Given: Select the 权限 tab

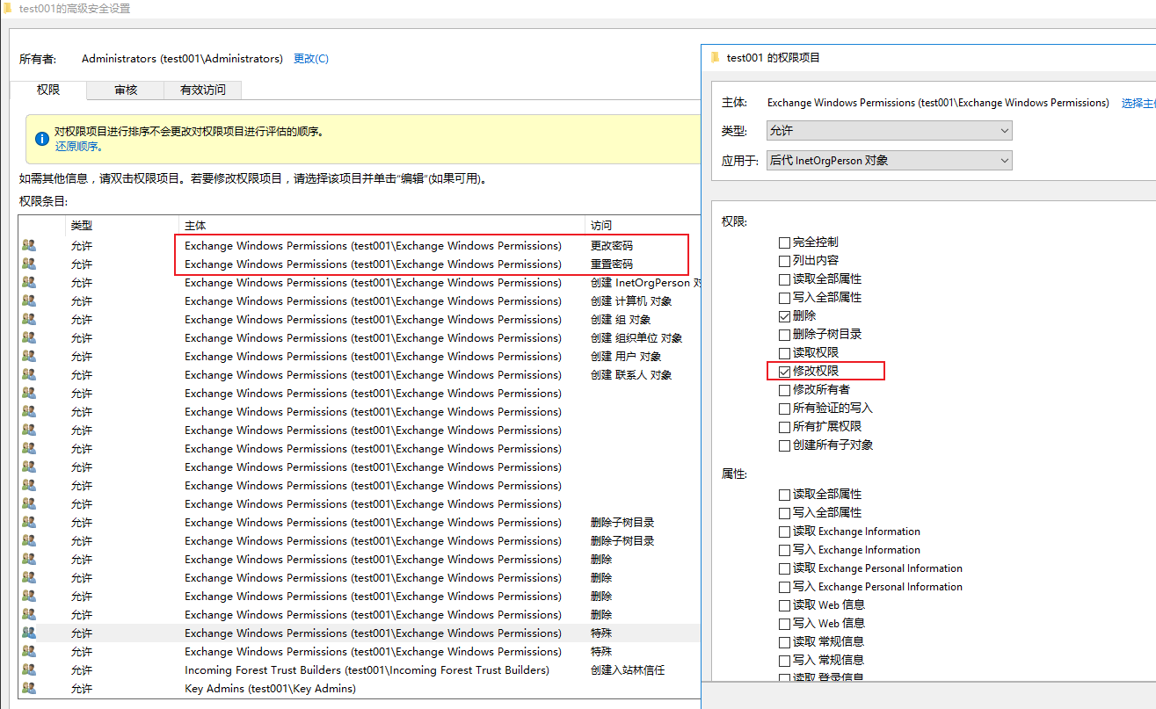Looking at the screenshot, I should point(48,89).
